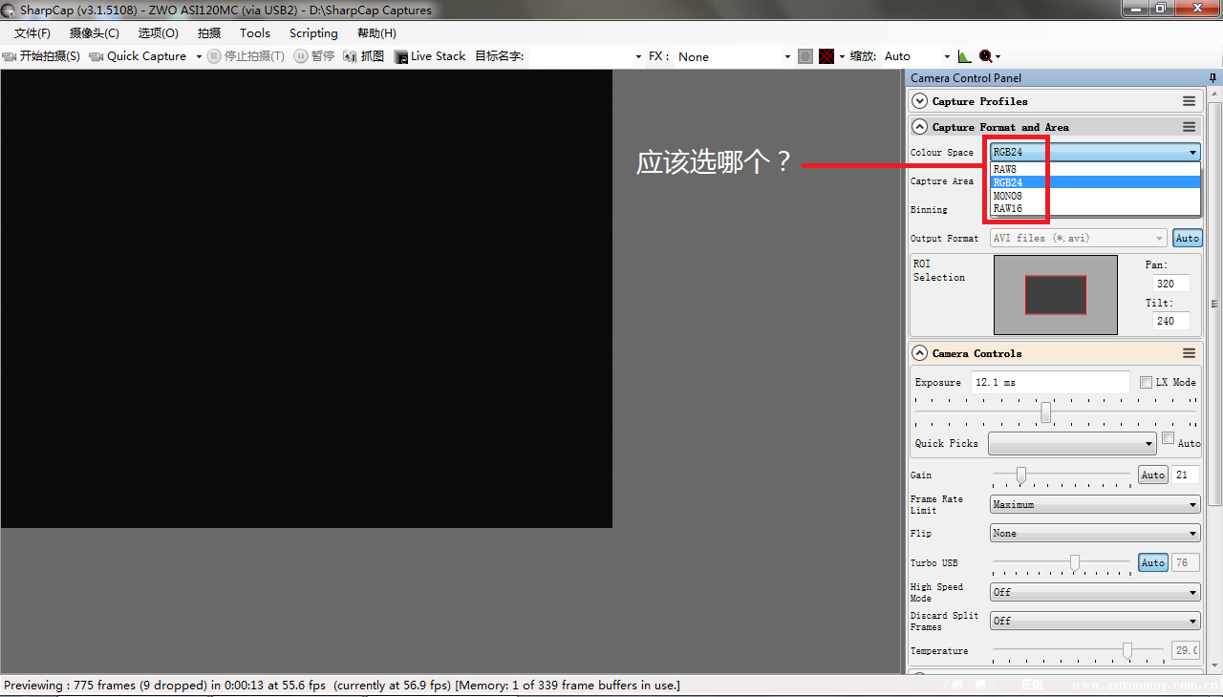Open the FX effects dropdown
Image resolution: width=1223 pixels, height=697 pixels.
point(734,56)
